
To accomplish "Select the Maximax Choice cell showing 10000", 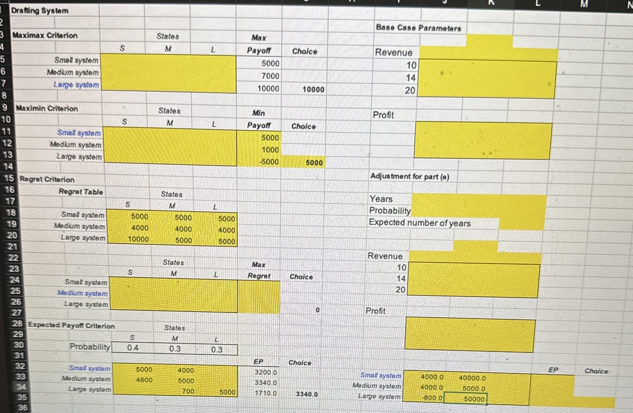I will pyautogui.click(x=313, y=89).
